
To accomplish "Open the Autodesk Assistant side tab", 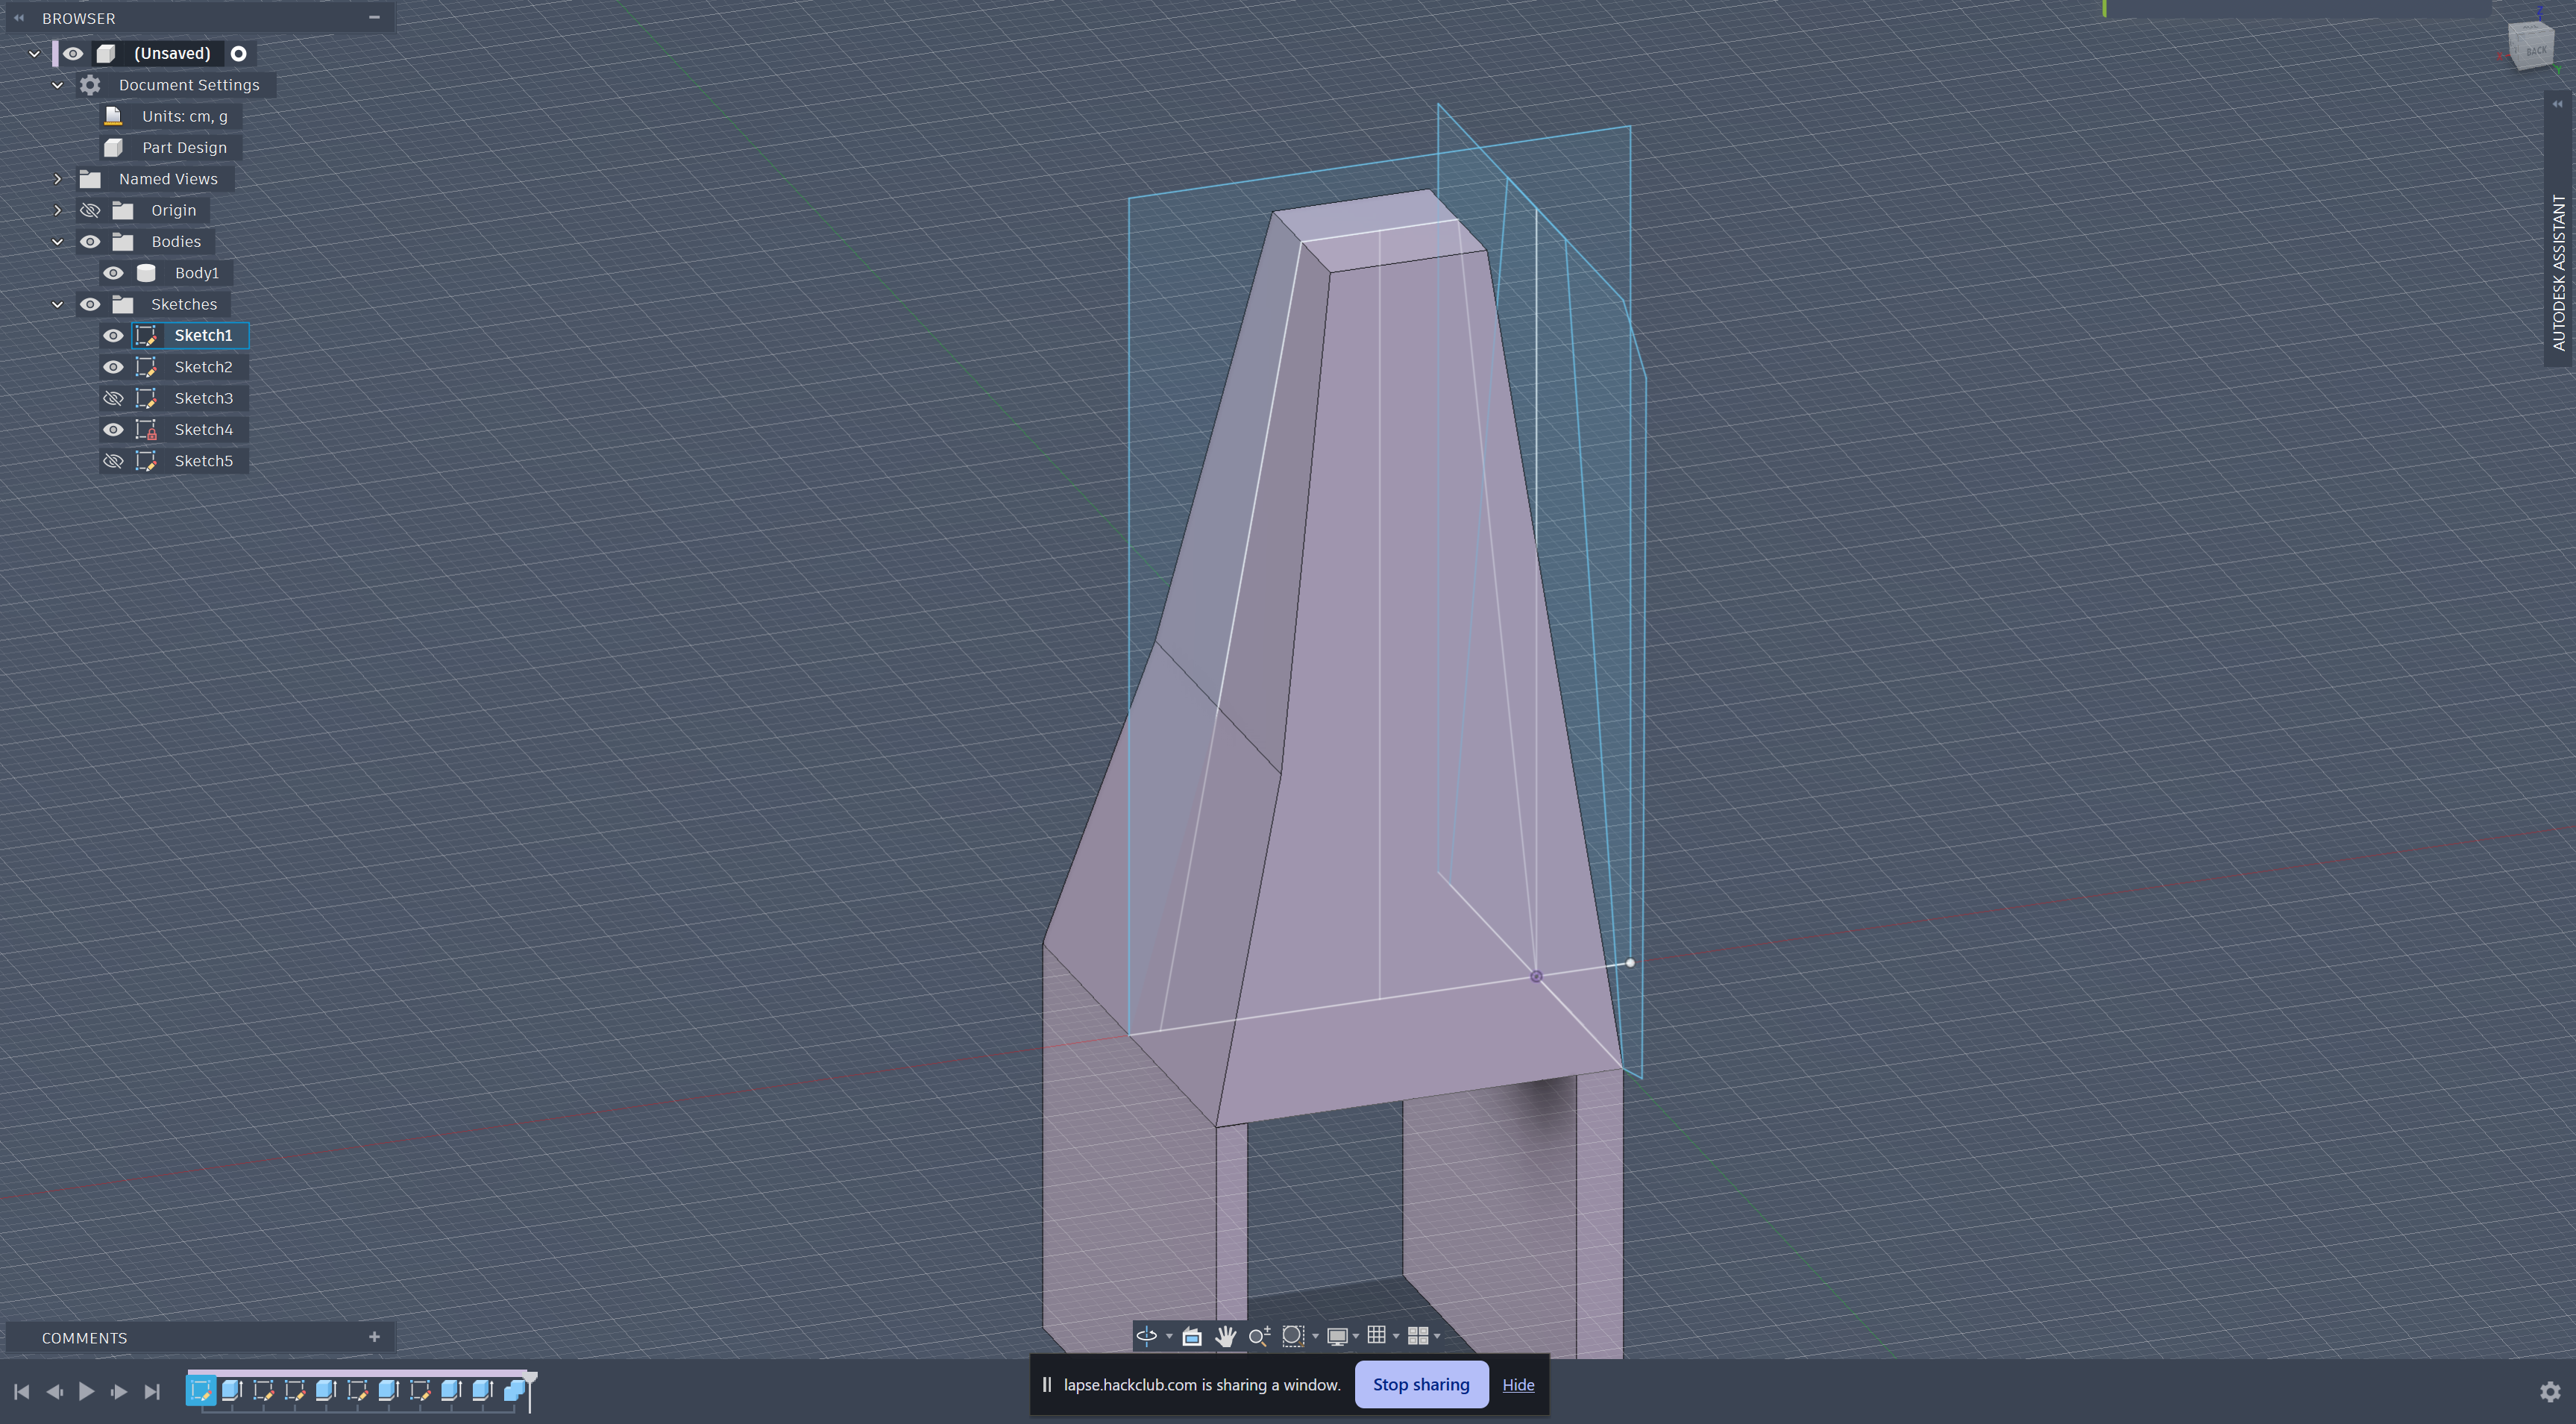I will (2559, 272).
